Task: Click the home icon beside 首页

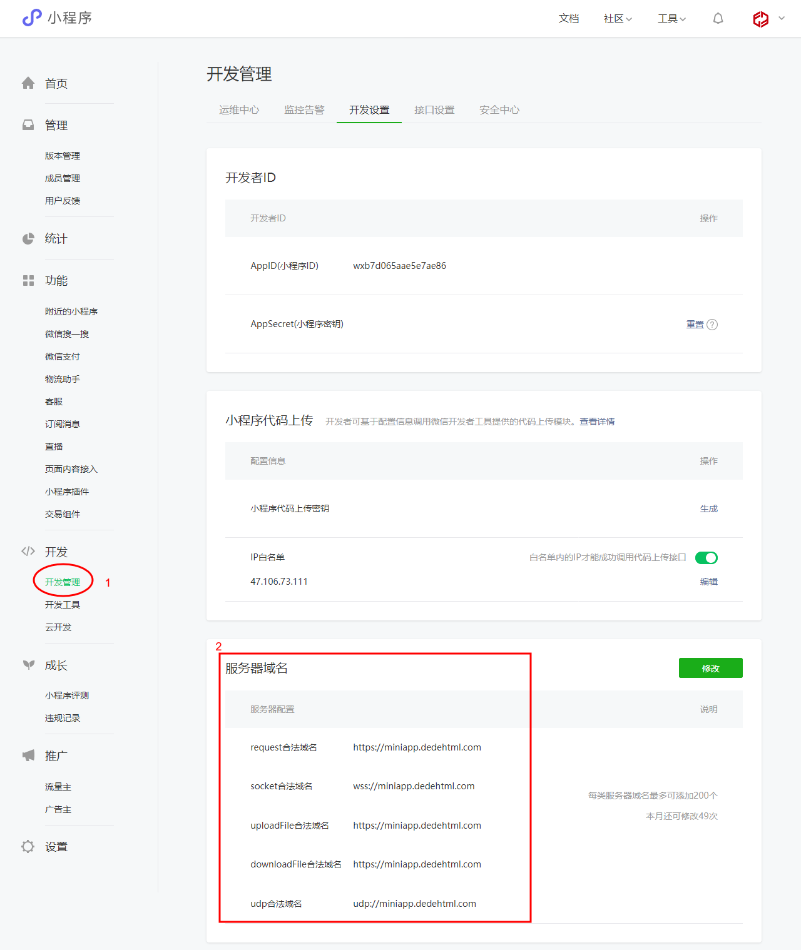Action: coord(28,83)
